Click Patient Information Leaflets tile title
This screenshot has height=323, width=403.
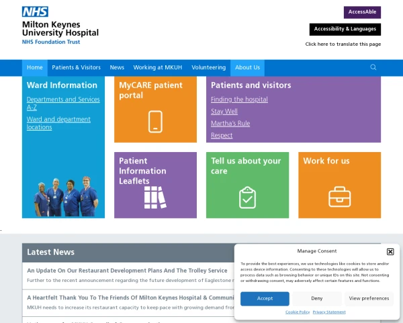(x=142, y=171)
